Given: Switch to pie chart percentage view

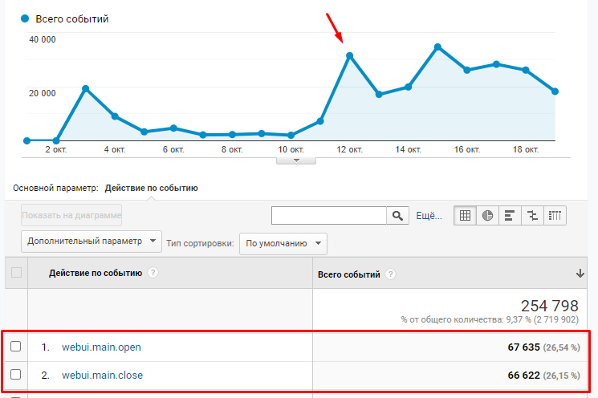Looking at the screenshot, I should (x=487, y=216).
